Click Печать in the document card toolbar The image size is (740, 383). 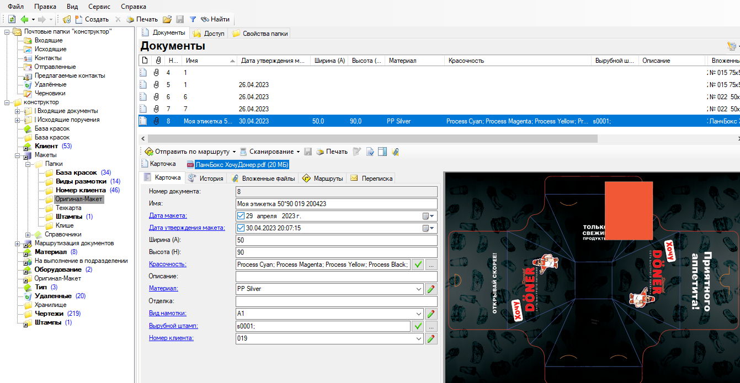click(331, 152)
